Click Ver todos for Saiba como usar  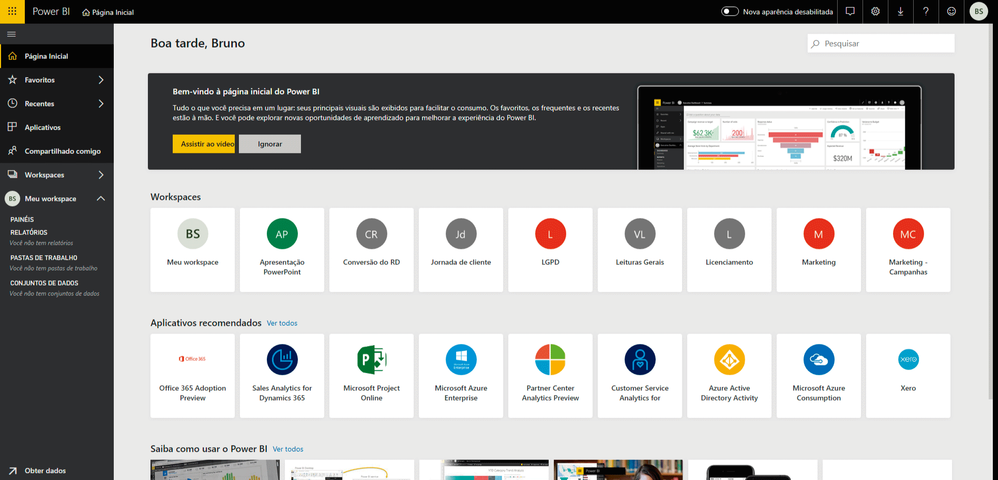pyautogui.click(x=288, y=449)
